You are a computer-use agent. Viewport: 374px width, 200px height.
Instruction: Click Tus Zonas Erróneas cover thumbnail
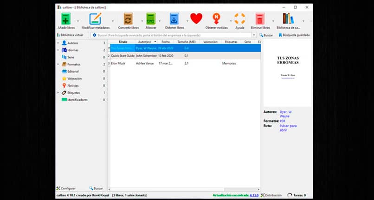coord(288,73)
